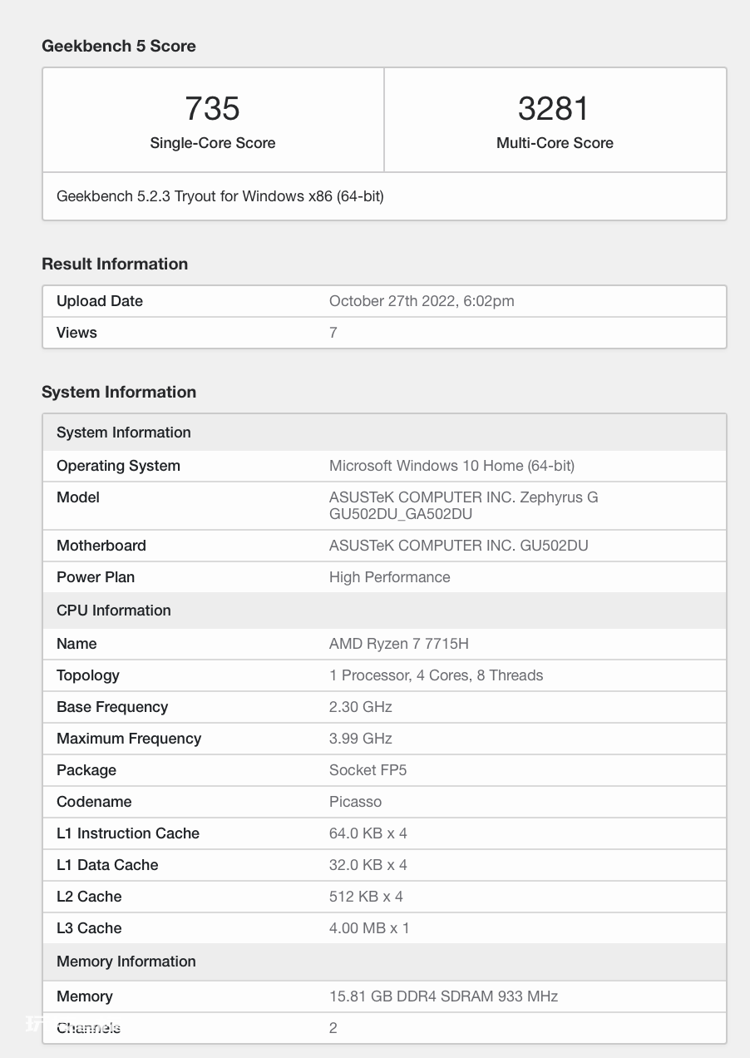Select the Operating System label
This screenshot has height=1058, width=750.
pyautogui.click(x=118, y=466)
